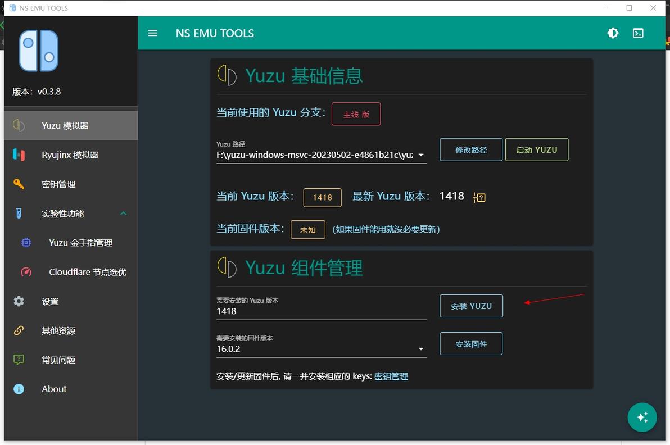Click the info icon next to About
Screen dimensions: 670x445
click(x=19, y=389)
